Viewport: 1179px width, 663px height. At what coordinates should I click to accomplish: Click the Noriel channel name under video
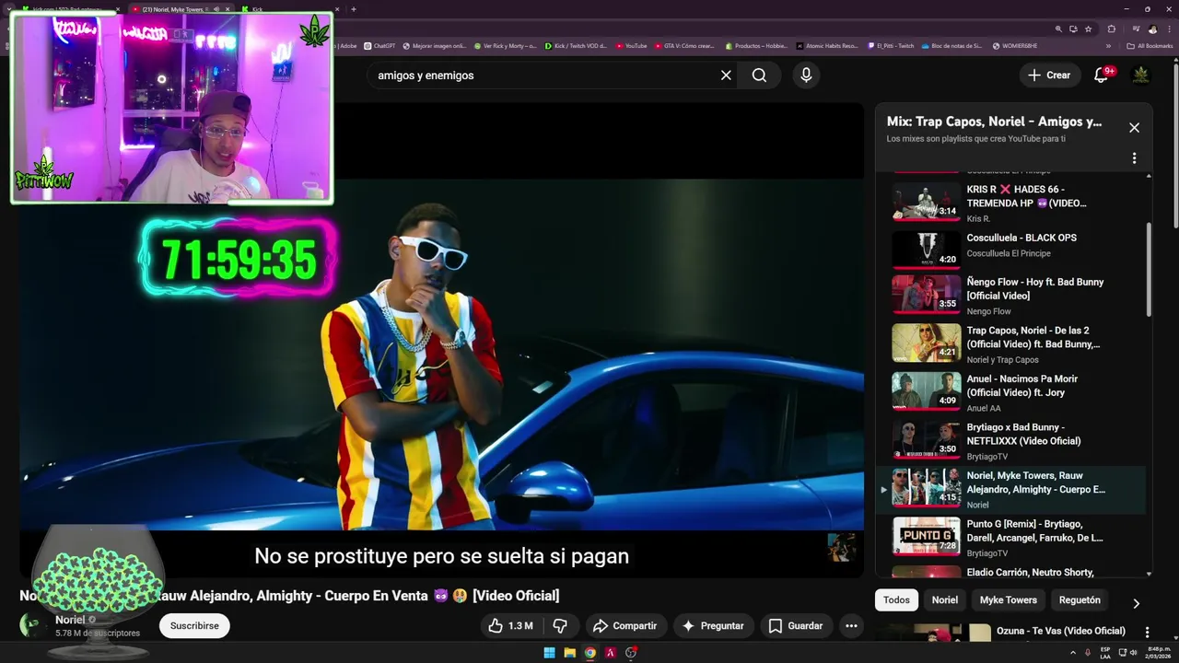70,620
